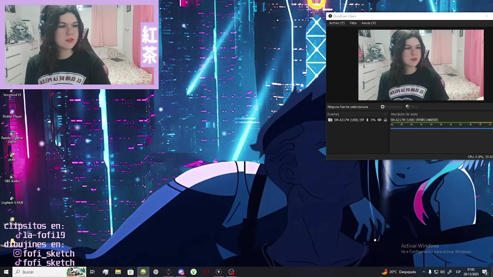Open the Paddle Together Demo shortcut
493x277 pixels.
pos(12,137)
